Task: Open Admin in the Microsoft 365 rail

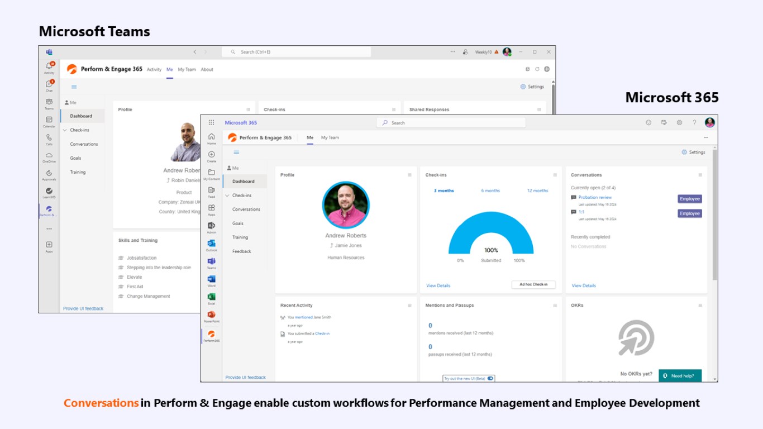Action: (x=211, y=227)
